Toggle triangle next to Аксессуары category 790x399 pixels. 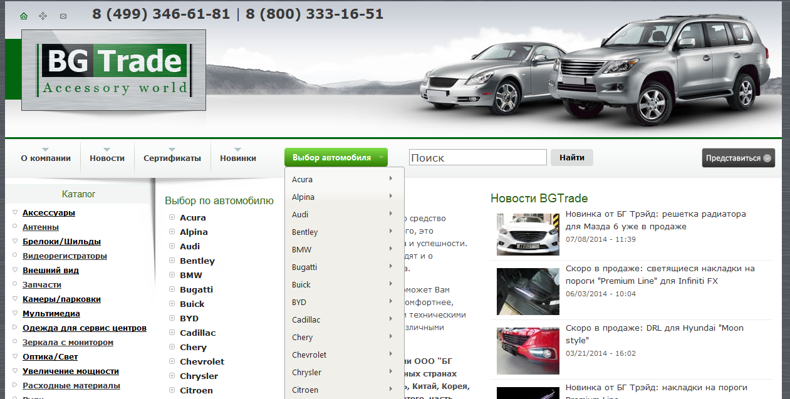(x=15, y=212)
